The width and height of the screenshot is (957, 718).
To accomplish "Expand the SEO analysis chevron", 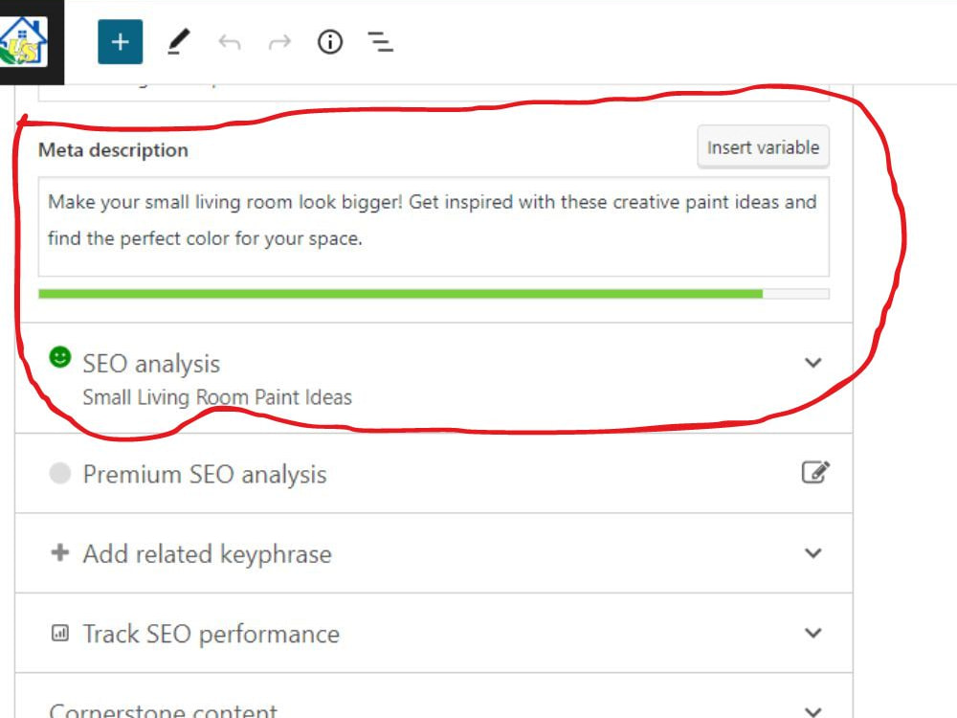I will click(812, 363).
